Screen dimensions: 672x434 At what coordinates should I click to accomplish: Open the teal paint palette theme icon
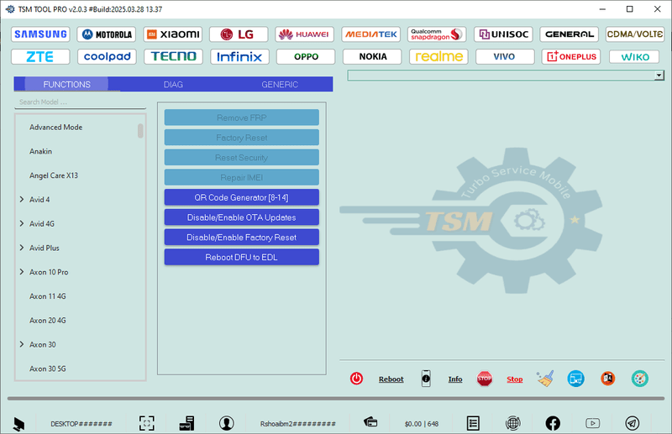[640, 379]
